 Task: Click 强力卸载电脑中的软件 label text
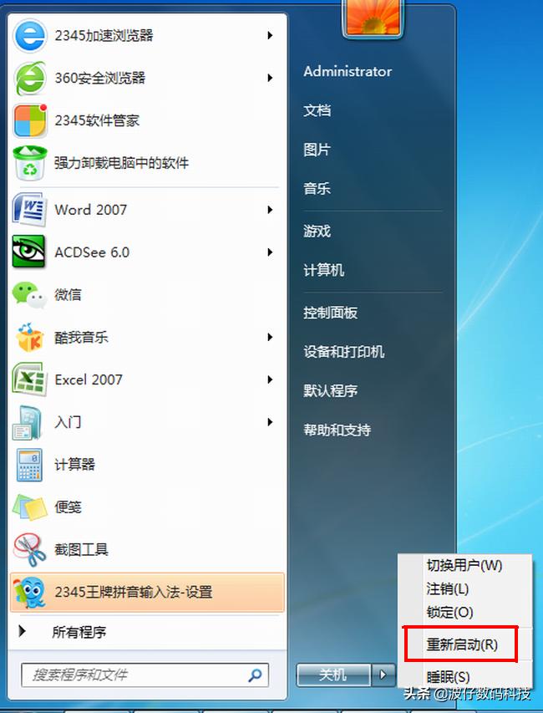tap(121, 163)
